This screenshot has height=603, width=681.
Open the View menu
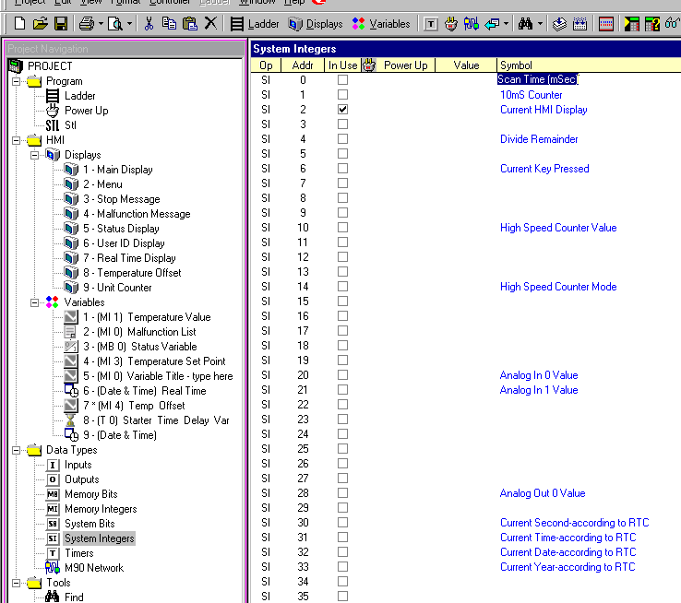[91, 3]
